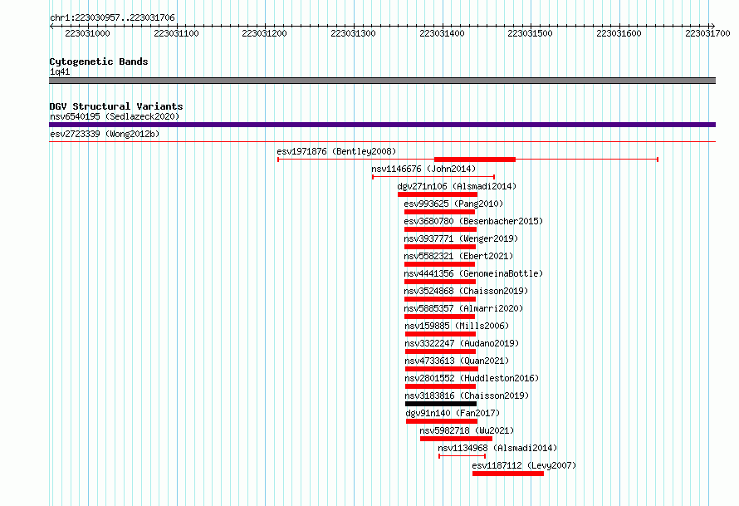Click the ruler at 223031700
Image resolution: width=739 pixels, height=506 pixels.
(x=707, y=33)
